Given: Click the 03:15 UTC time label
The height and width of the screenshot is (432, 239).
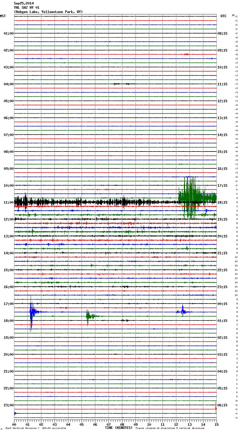Looking at the screenshot, I should coord(222,355).
